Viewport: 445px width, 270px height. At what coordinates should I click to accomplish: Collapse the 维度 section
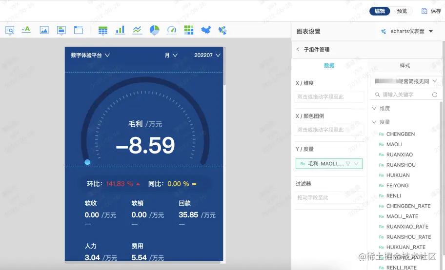tap(374, 108)
